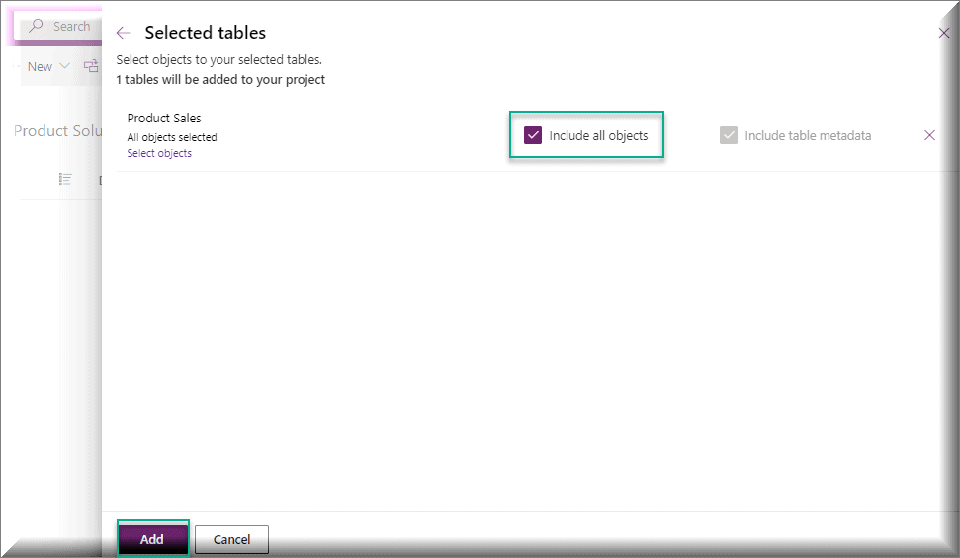Go back using the left arrow icon
This screenshot has width=960, height=558.
click(x=123, y=33)
